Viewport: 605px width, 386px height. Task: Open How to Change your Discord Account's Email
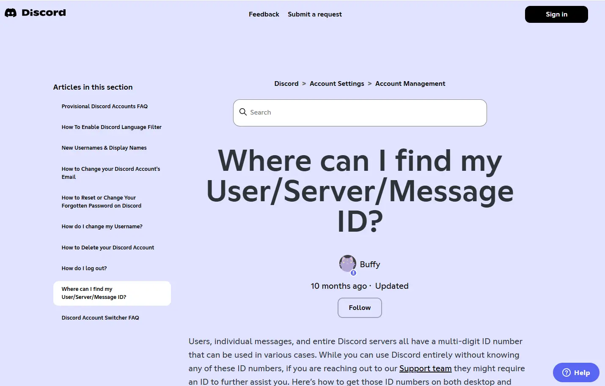click(111, 173)
